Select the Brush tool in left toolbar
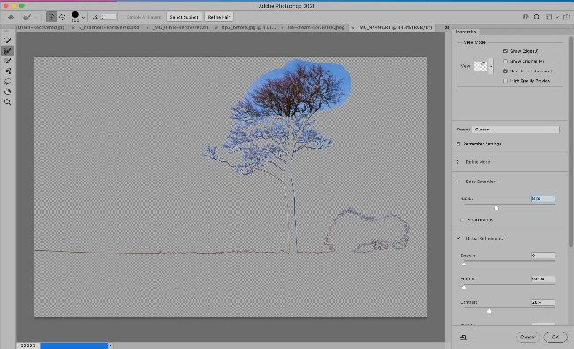The height and width of the screenshot is (349, 574). [x=8, y=61]
